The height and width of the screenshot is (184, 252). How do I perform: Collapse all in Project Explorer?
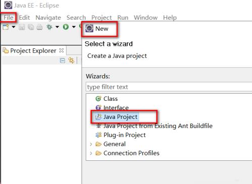click(62, 60)
